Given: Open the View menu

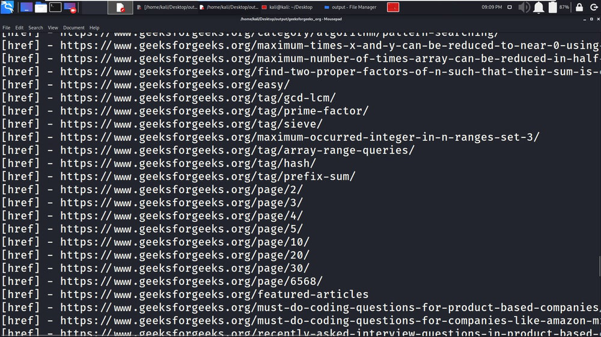Looking at the screenshot, I should click(53, 28).
